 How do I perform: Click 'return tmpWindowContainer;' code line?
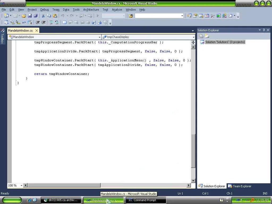click(x=62, y=74)
